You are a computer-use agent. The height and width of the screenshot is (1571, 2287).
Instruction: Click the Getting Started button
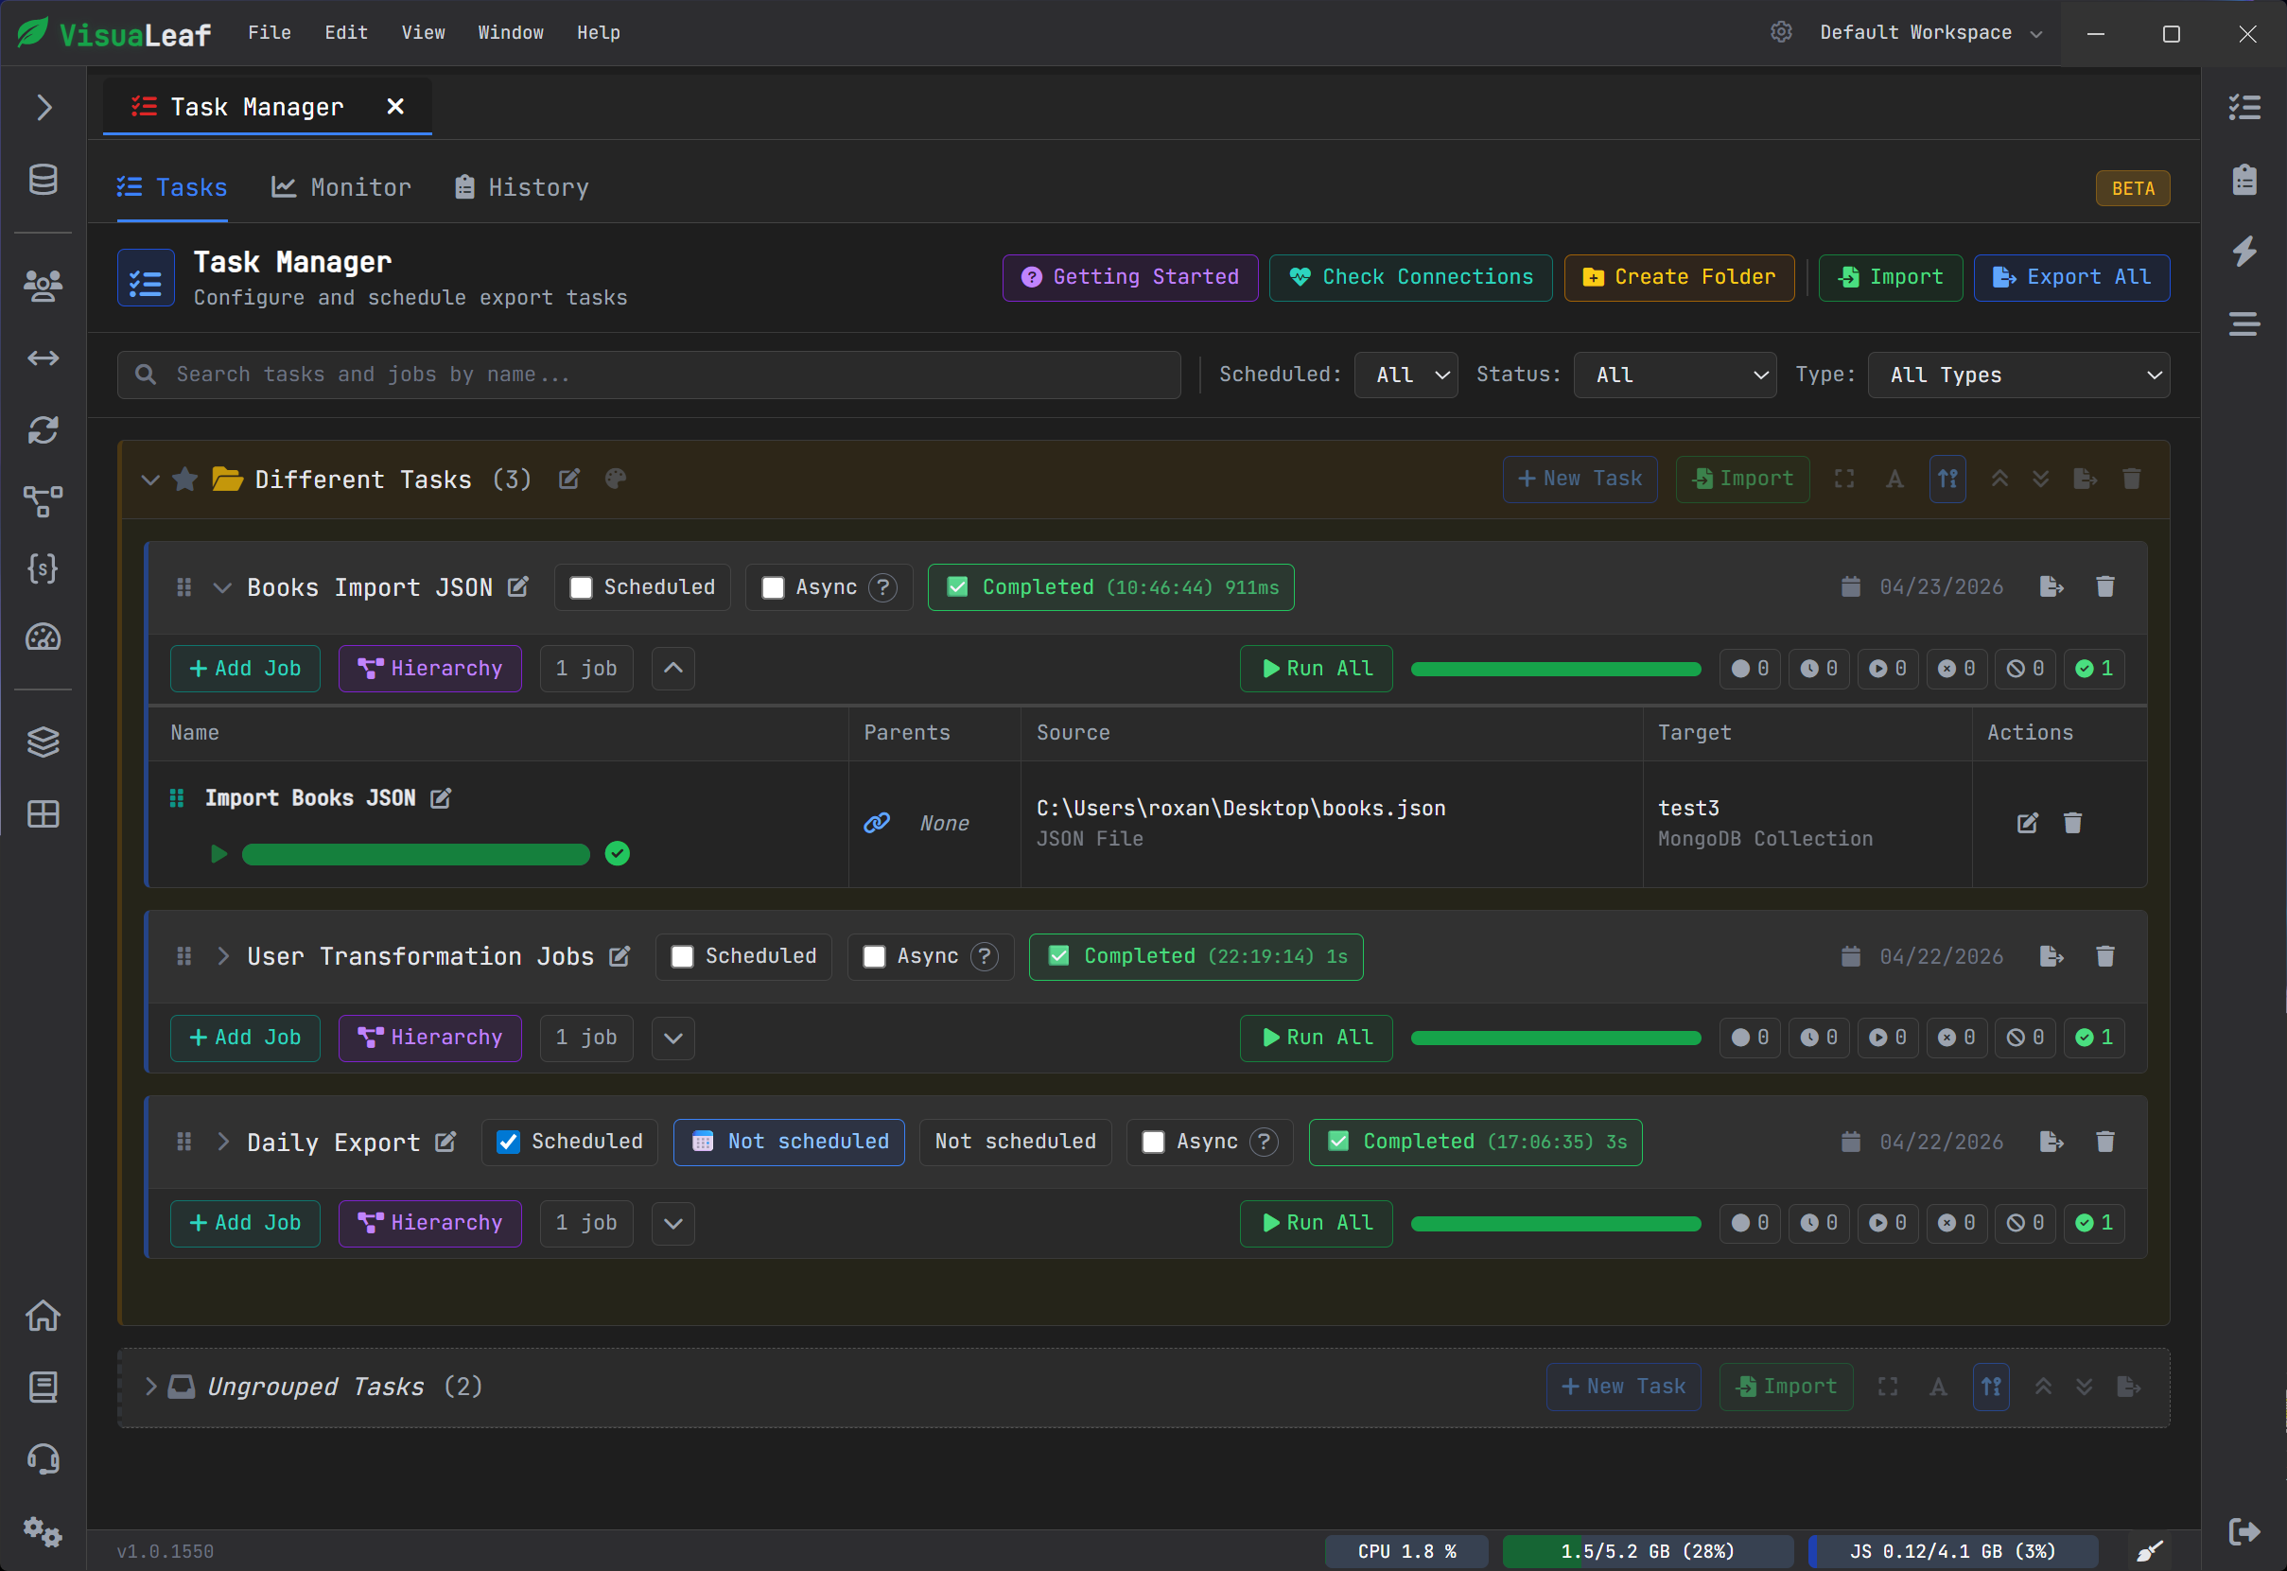point(1129,277)
